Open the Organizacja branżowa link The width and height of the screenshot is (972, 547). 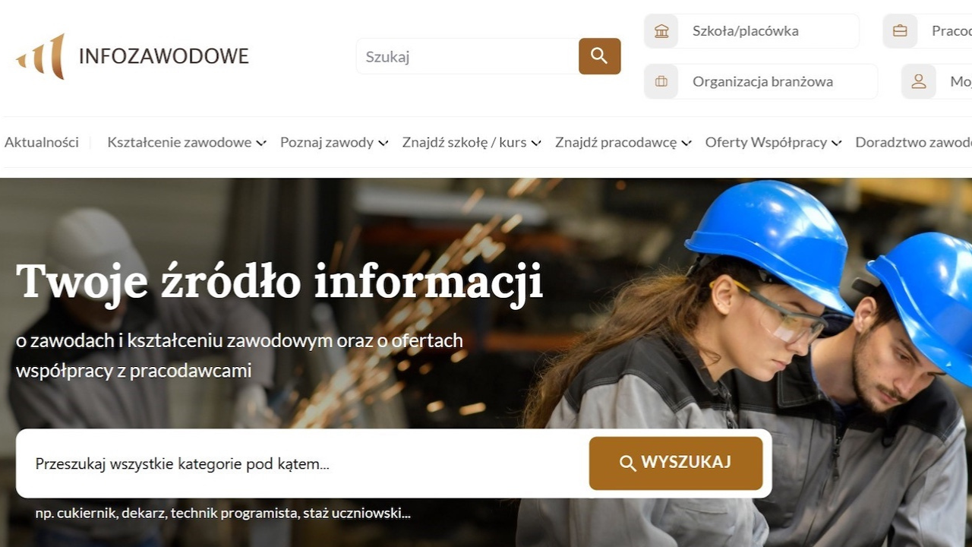pos(761,81)
